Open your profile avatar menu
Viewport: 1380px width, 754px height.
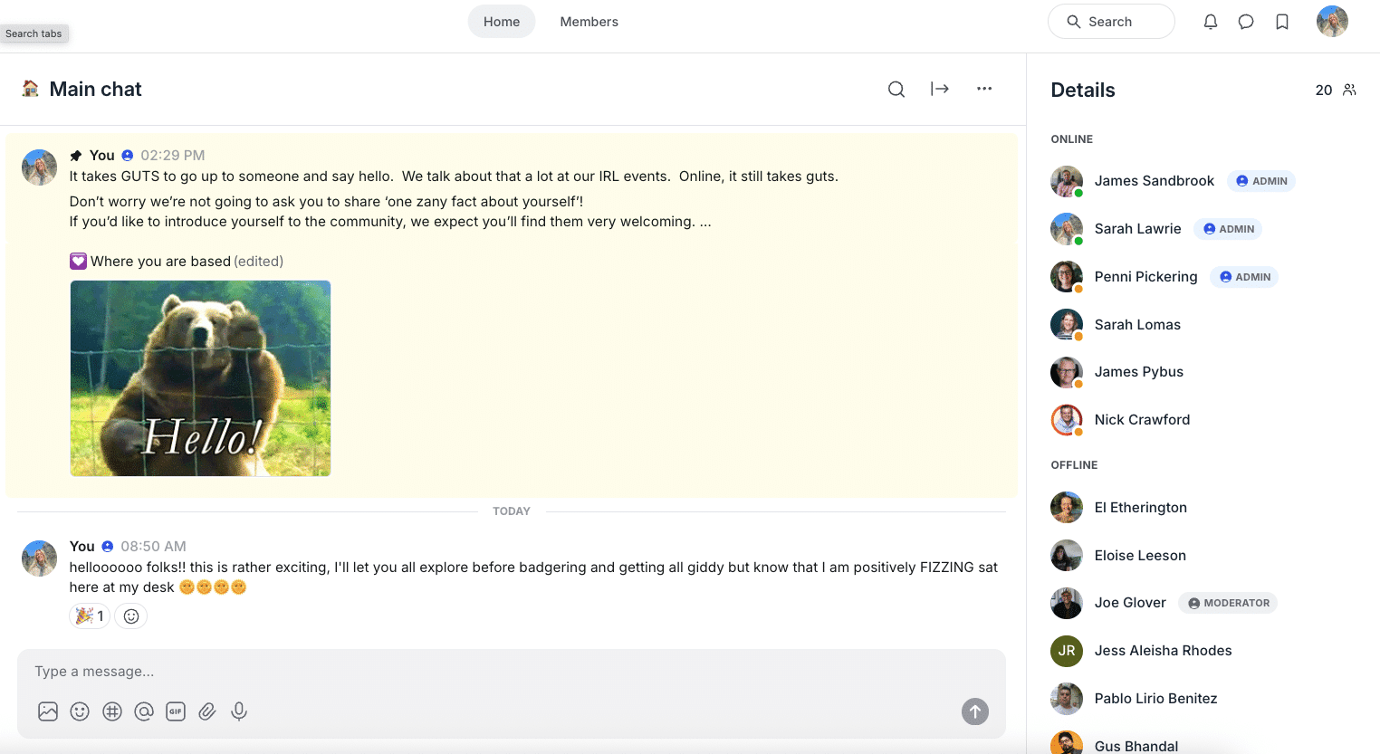pyautogui.click(x=1332, y=22)
